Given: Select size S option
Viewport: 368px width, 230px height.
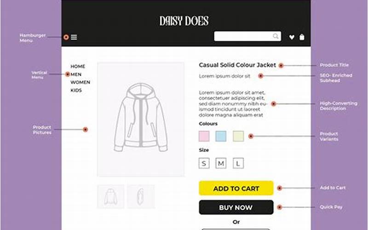Looking at the screenshot, I should (204, 163).
